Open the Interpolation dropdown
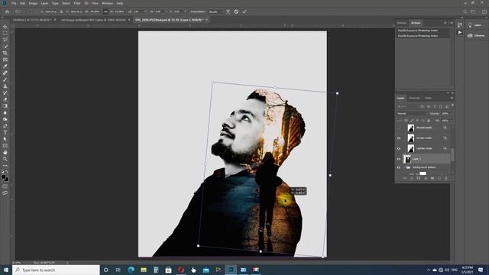The height and width of the screenshot is (275, 489). click(x=215, y=11)
